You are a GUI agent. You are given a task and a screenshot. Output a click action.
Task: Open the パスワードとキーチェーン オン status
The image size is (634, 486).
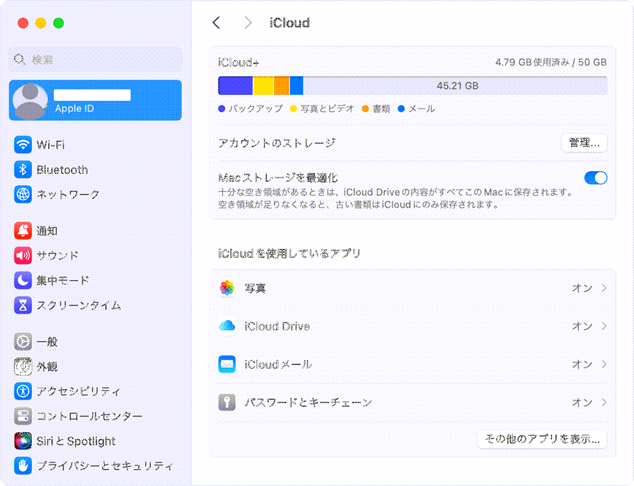pos(582,402)
